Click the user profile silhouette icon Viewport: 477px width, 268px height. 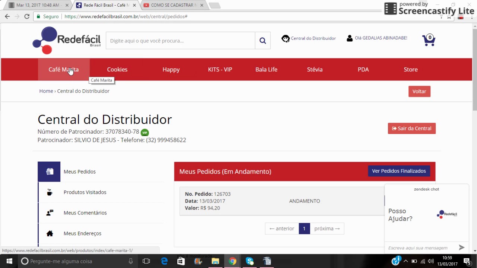[350, 38]
